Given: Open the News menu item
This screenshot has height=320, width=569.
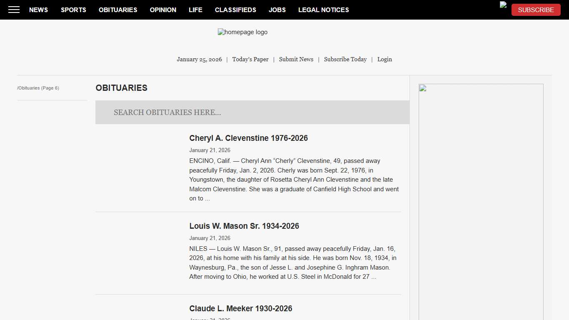Looking at the screenshot, I should [38, 10].
